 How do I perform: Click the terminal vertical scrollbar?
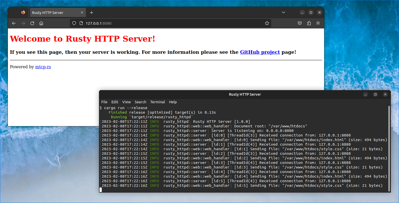[x=389, y=149]
